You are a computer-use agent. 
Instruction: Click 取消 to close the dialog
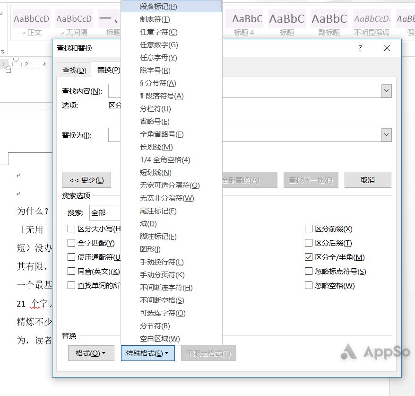click(368, 180)
